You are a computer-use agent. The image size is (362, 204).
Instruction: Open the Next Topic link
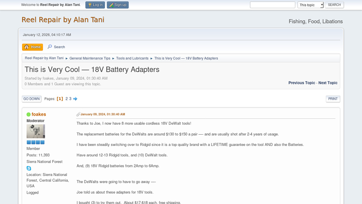click(328, 83)
